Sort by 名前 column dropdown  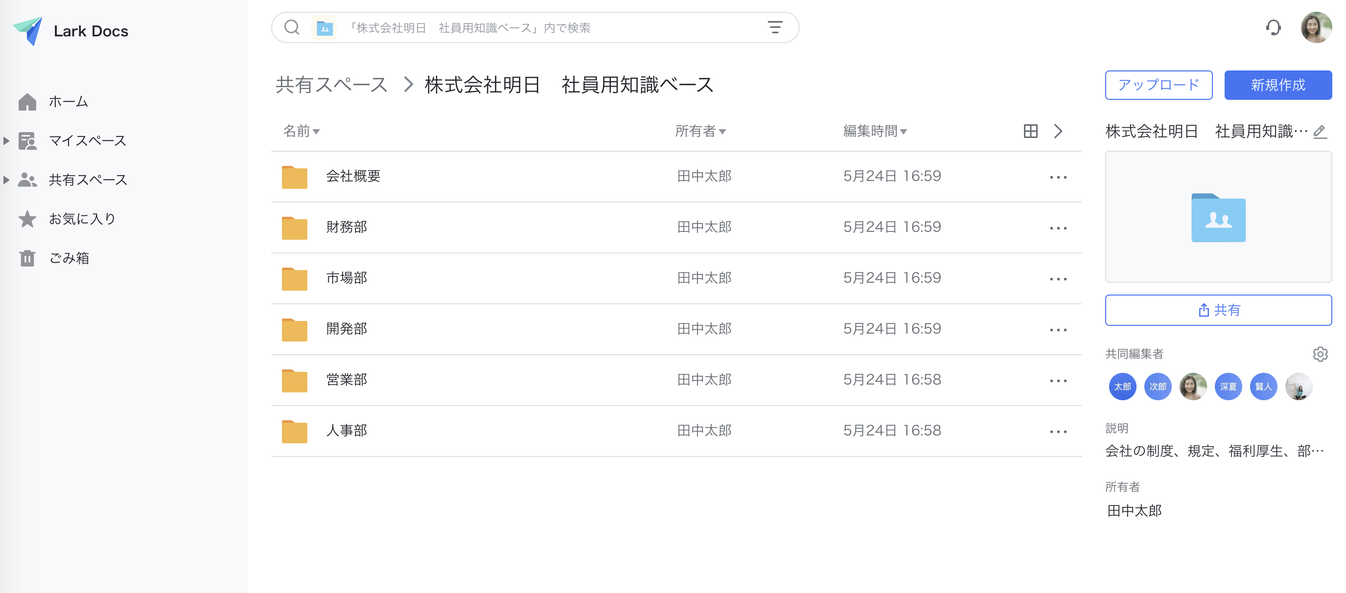[x=302, y=131]
